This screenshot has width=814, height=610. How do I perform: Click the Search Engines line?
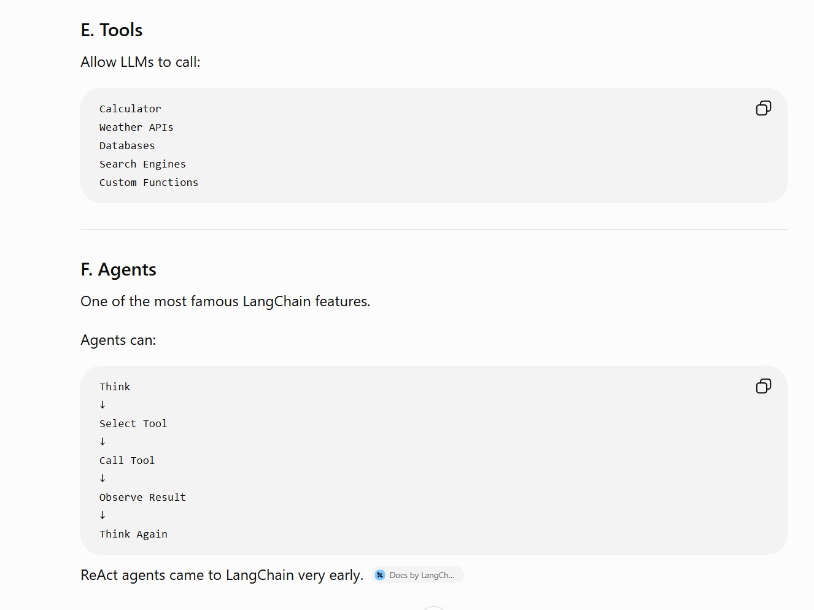[x=142, y=164]
